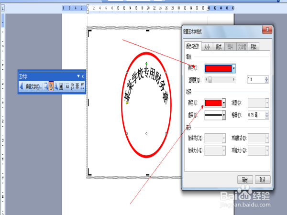
Task: Close 设置艺术字格式 dialog with X
Action: tap(267, 30)
